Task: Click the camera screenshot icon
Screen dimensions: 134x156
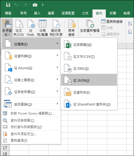Action: 35,5
